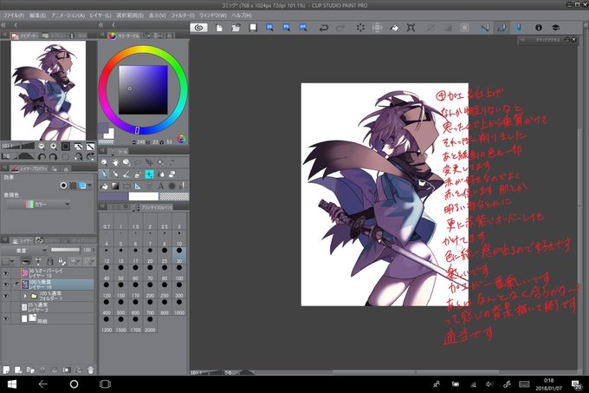Open the ファイル(F) menu
Viewport: 589px width, 393px height.
tap(14, 16)
